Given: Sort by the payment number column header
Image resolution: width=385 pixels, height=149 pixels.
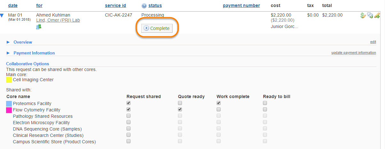Looking at the screenshot, I should click(241, 5).
